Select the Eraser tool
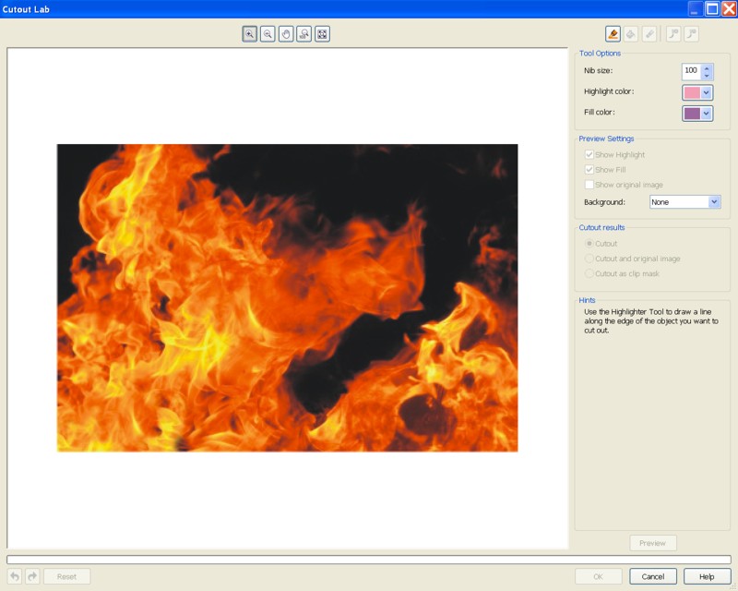The image size is (738, 591). click(x=649, y=34)
